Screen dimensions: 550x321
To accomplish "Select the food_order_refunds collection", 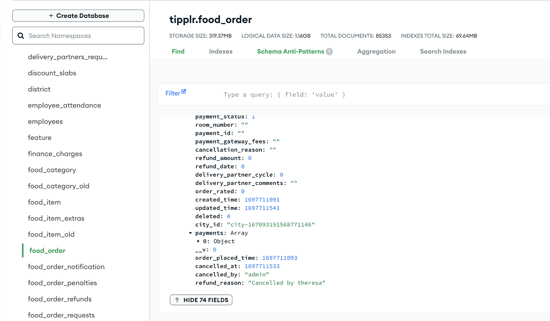I will point(60,299).
